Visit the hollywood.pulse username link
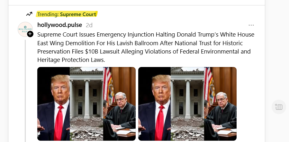This screenshot has width=289, height=142. [59, 25]
